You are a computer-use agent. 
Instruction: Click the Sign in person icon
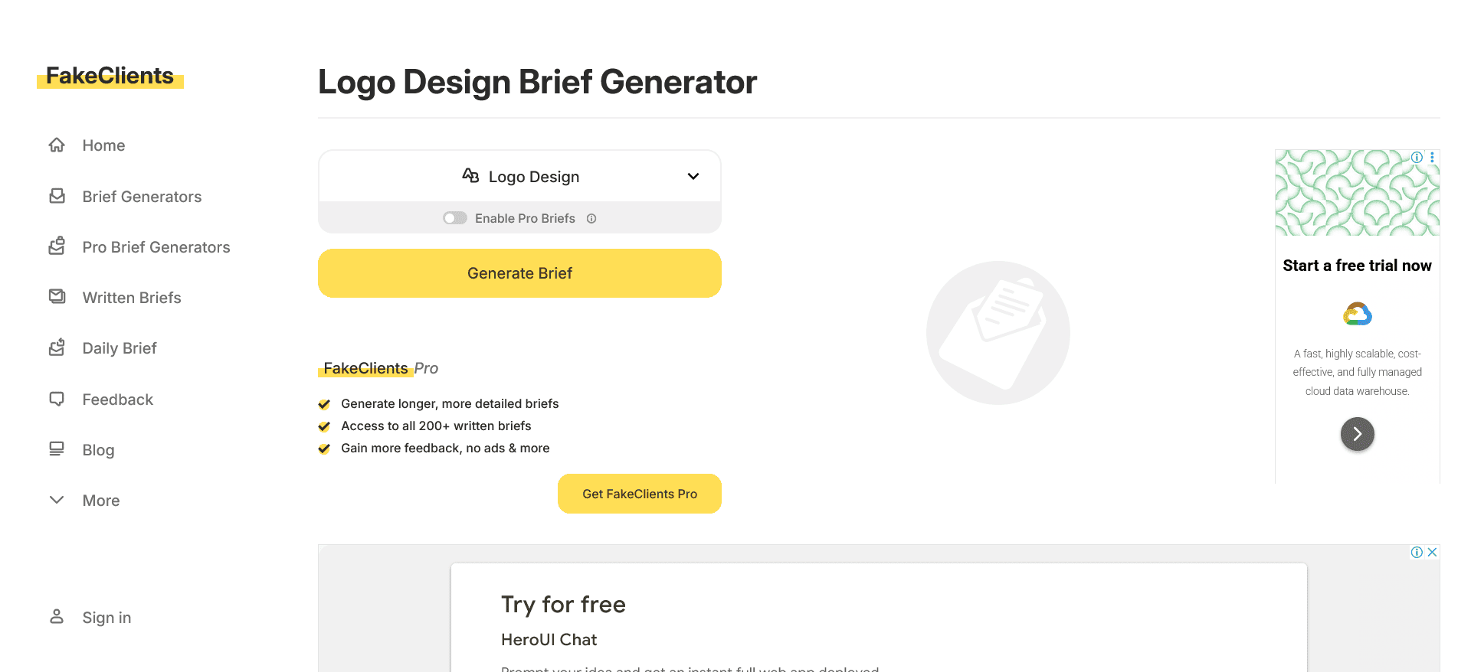click(x=57, y=617)
